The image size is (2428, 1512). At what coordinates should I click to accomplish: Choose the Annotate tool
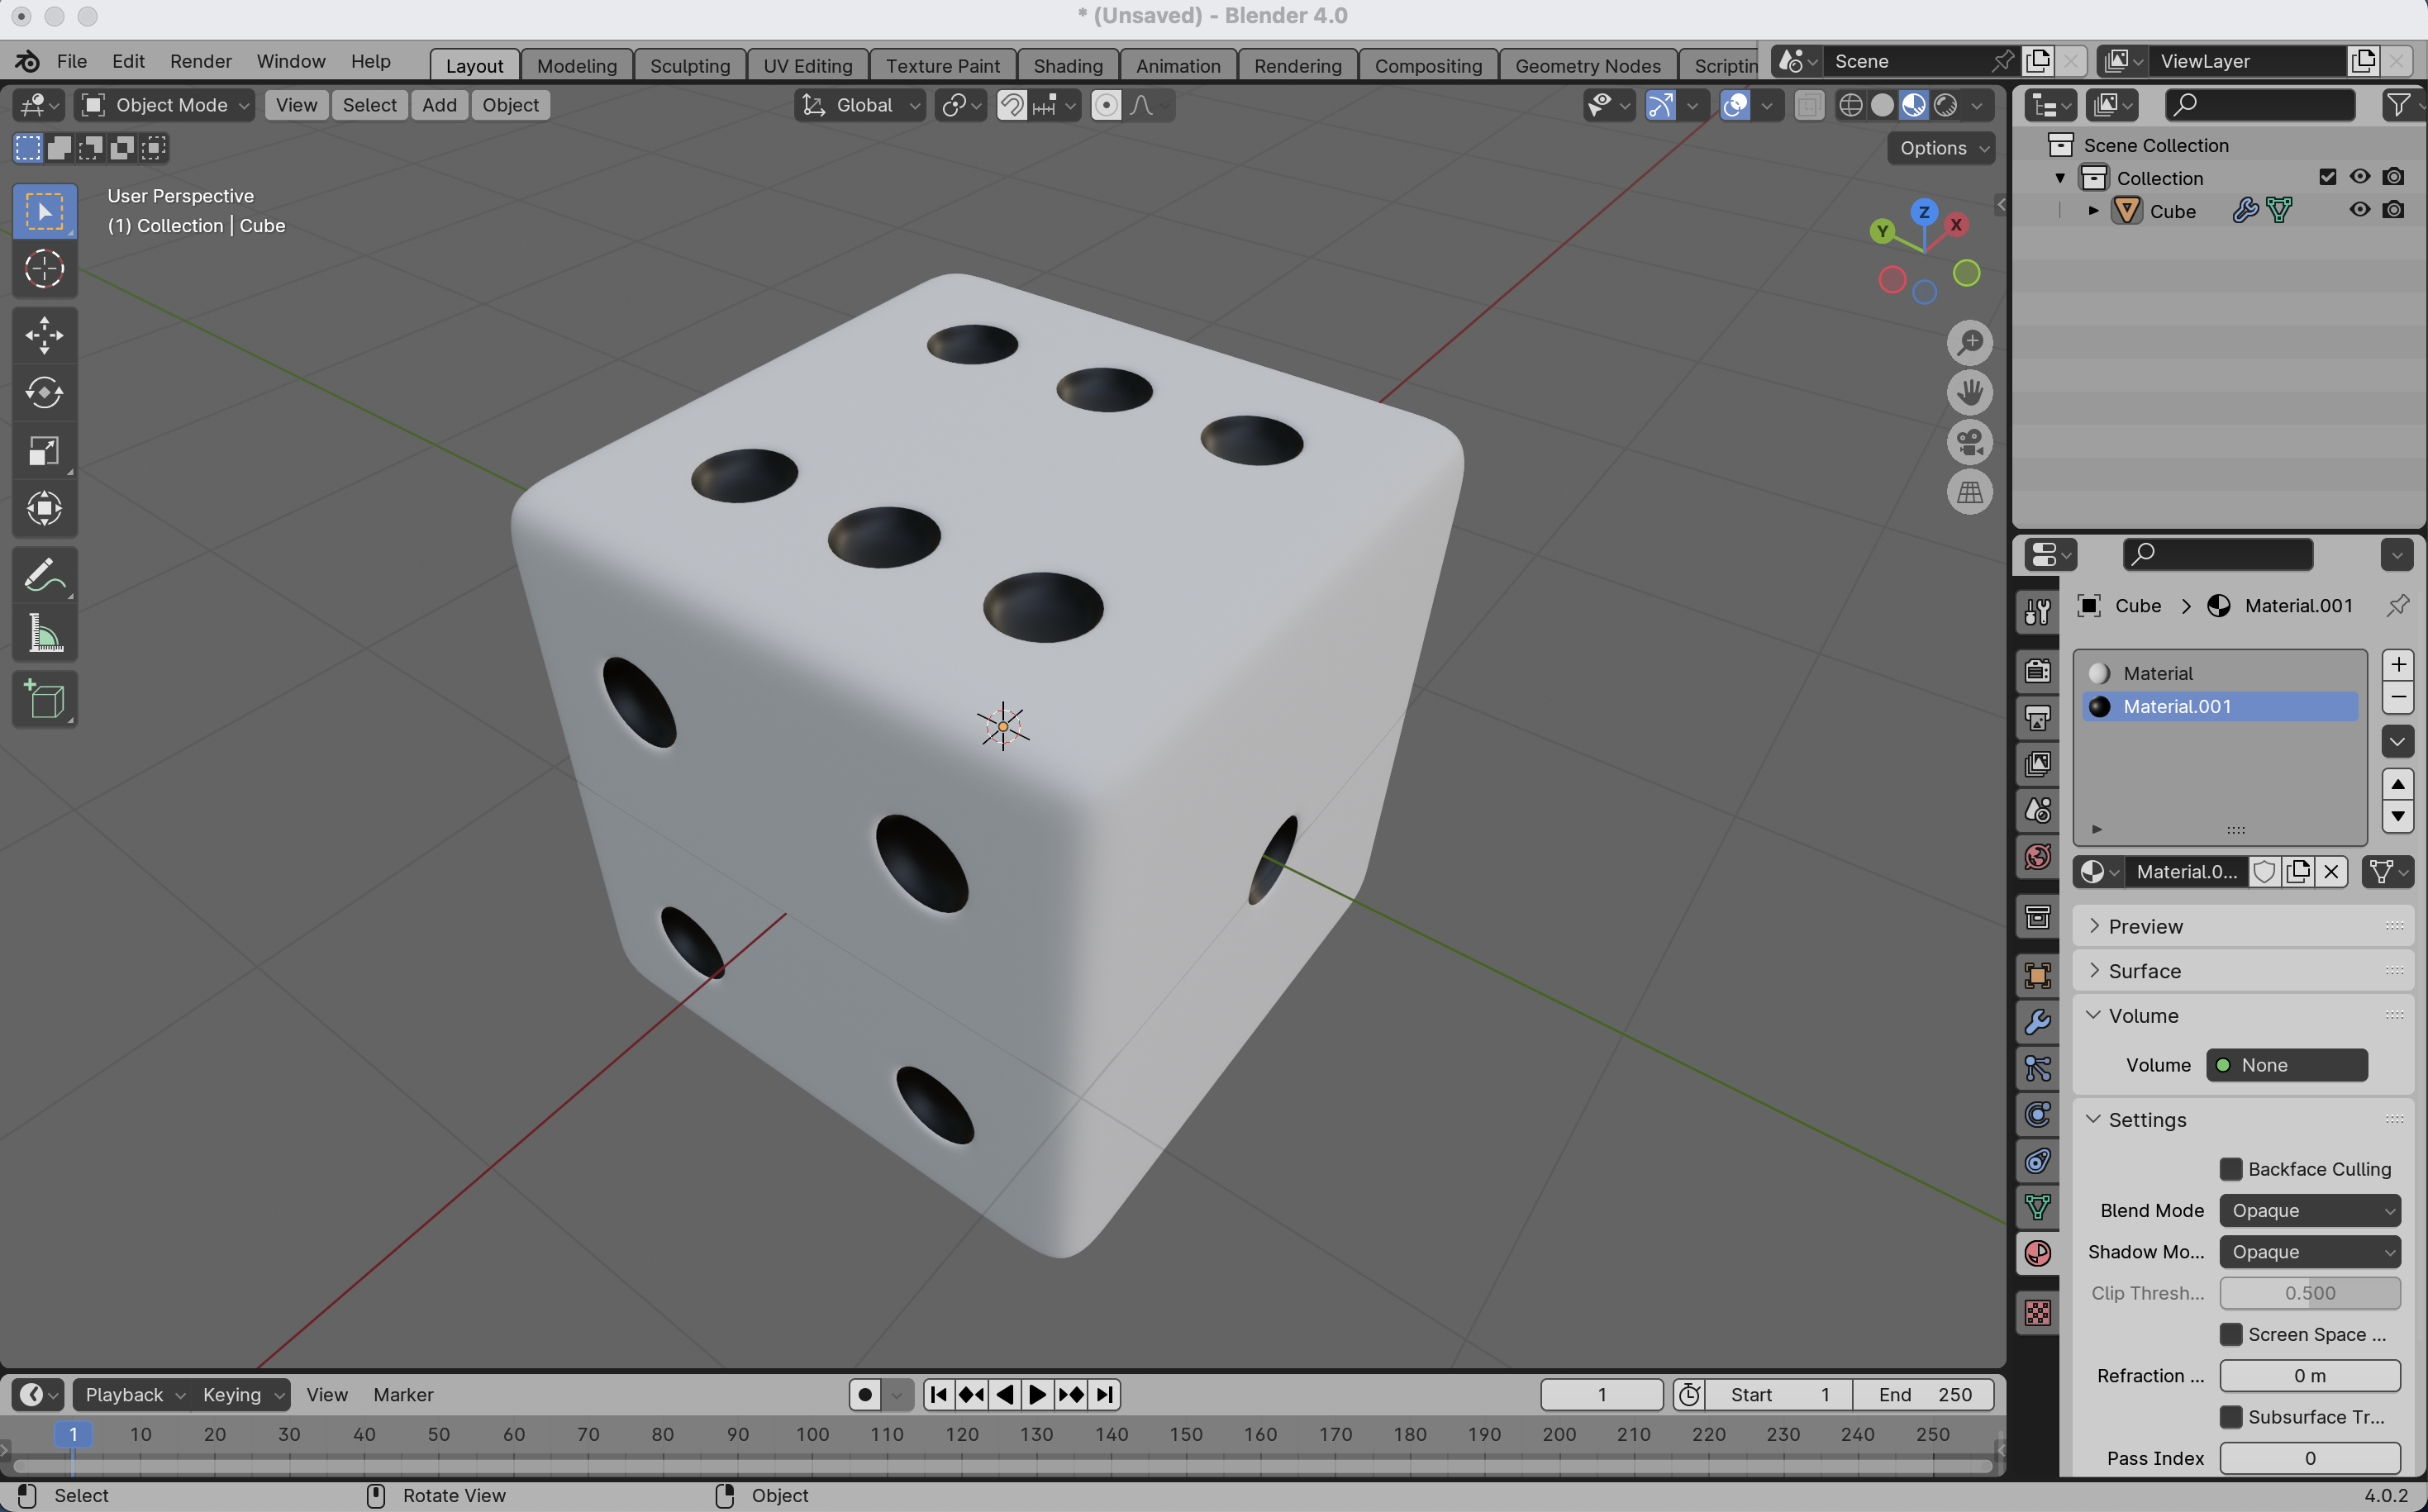pos(44,576)
